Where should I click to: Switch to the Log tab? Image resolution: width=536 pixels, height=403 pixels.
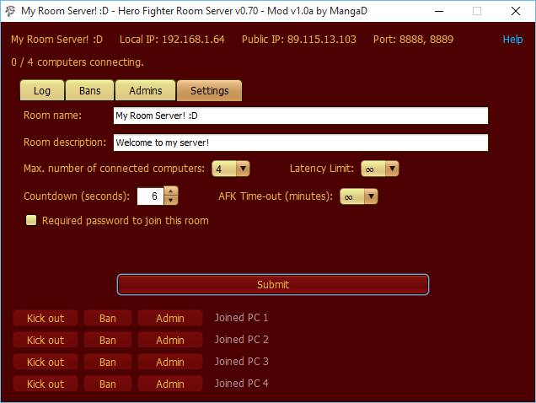42,91
